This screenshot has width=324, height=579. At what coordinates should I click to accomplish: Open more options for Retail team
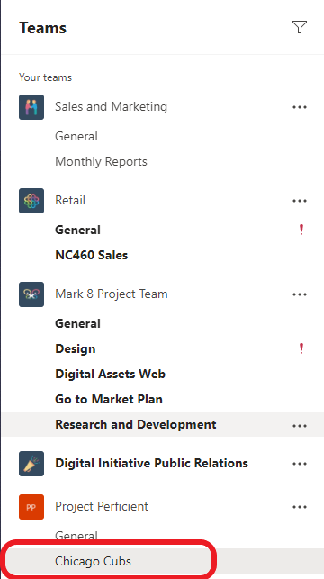click(x=300, y=201)
